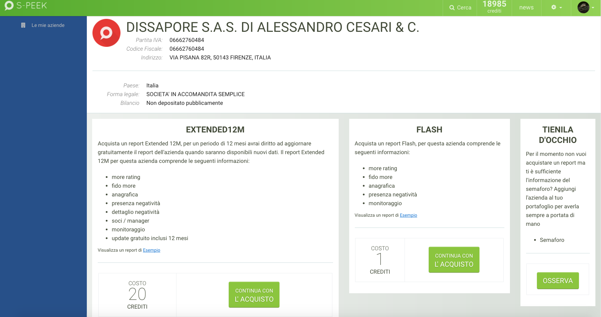Click the 18985 crediti counter
The height and width of the screenshot is (317, 601).
494,7
